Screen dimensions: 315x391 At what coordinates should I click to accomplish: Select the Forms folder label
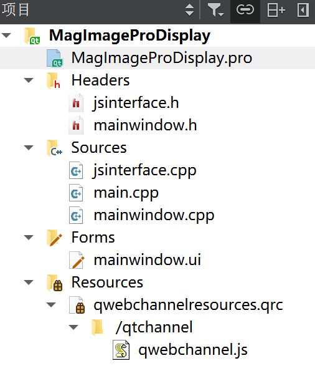tap(93, 237)
